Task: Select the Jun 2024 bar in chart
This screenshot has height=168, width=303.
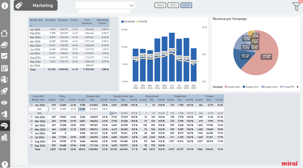Action: click(172, 57)
